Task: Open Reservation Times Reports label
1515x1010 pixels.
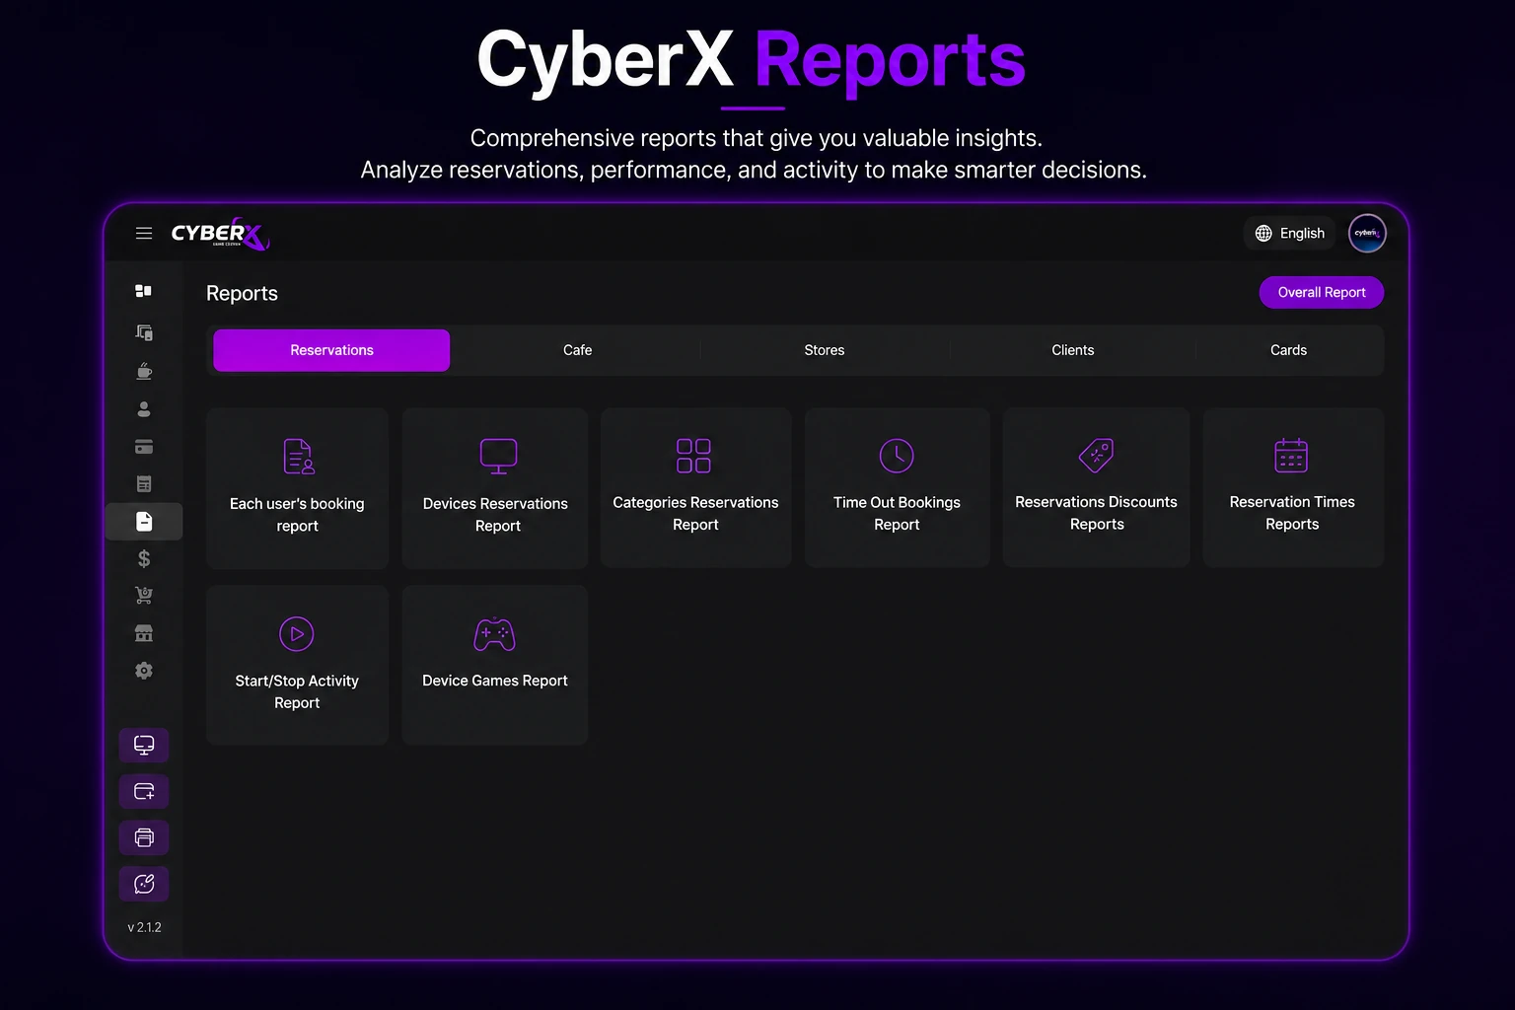Action: tap(1292, 513)
